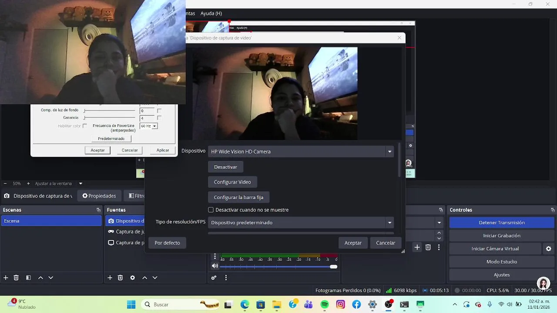
Task: Add a new source in Fuentes panel
Action: [x=110, y=278]
